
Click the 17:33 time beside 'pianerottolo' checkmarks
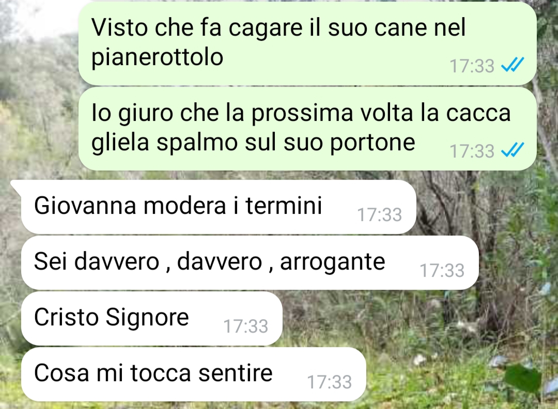pyautogui.click(x=472, y=66)
